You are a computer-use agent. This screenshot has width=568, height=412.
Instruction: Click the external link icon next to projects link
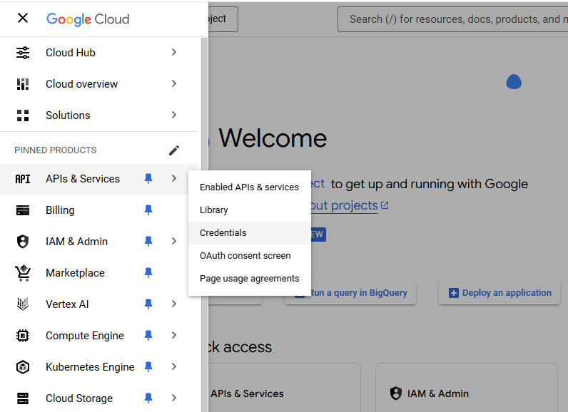(x=385, y=205)
